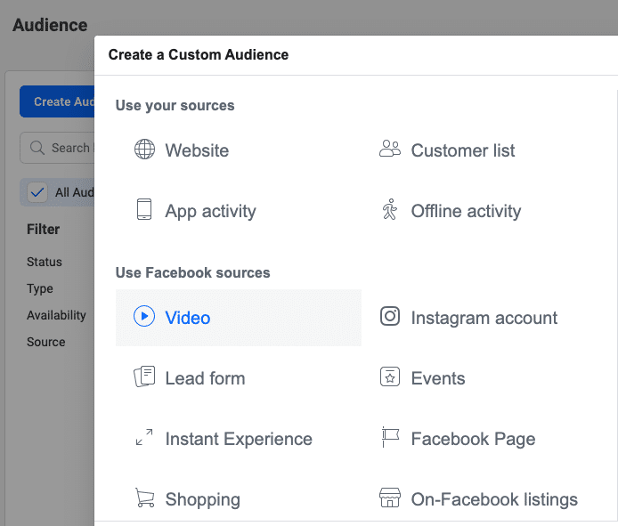Click the 'Create a Custom Audience' dialog title

tap(199, 55)
